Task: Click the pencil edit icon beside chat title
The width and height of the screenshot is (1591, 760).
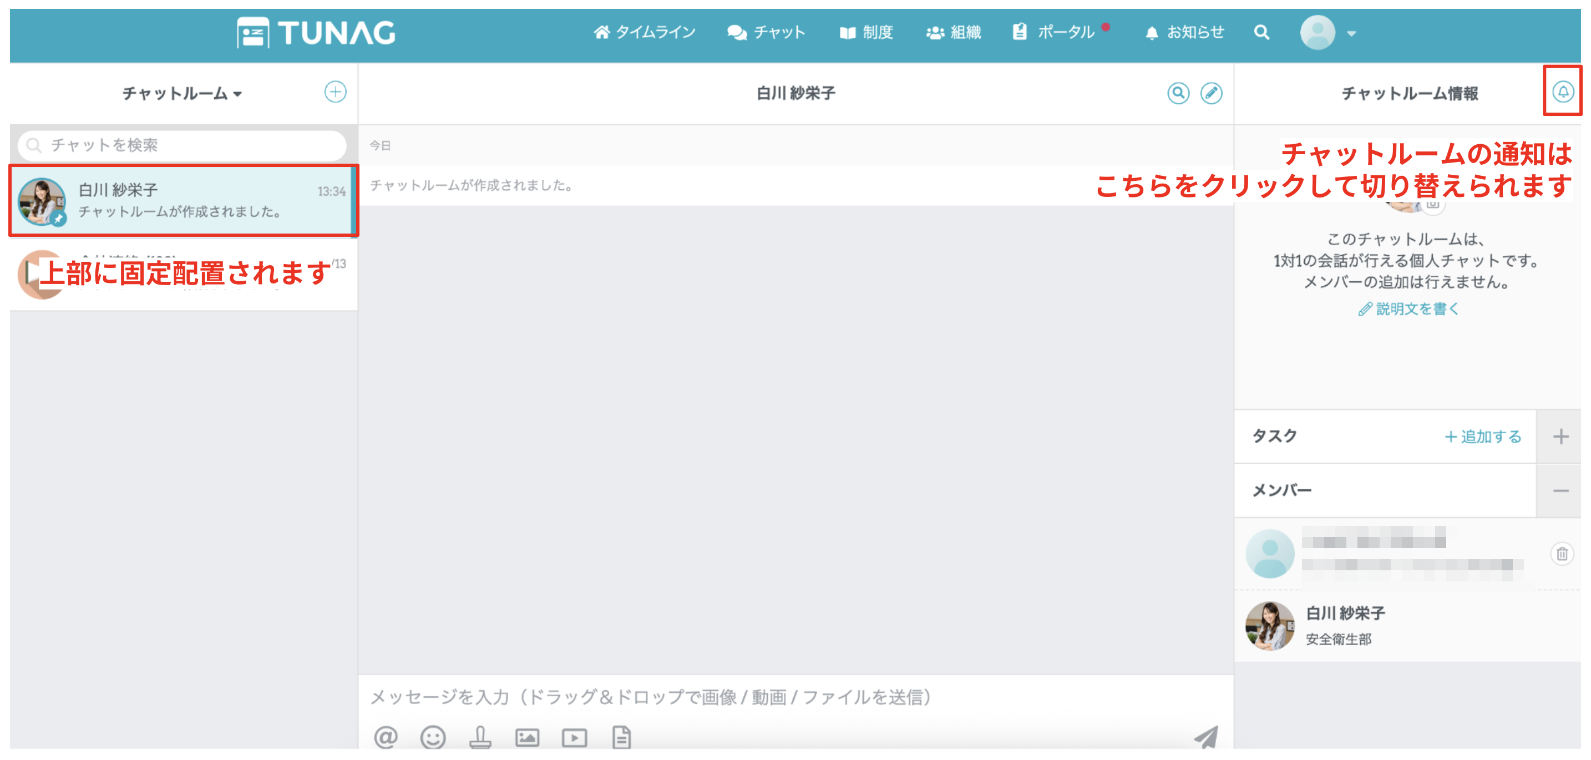Action: (x=1210, y=93)
